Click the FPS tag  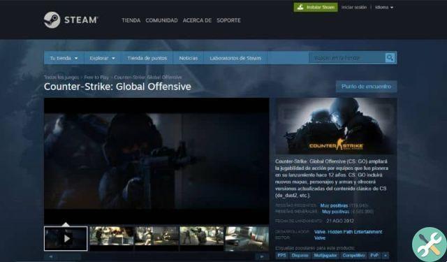[x=281, y=256]
